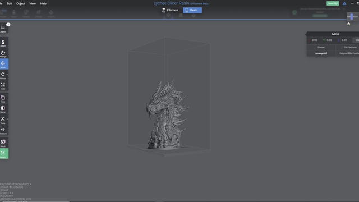Image resolution: width=359 pixels, height=202 pixels.
Task: Activate the Select tool
Action: point(3,43)
